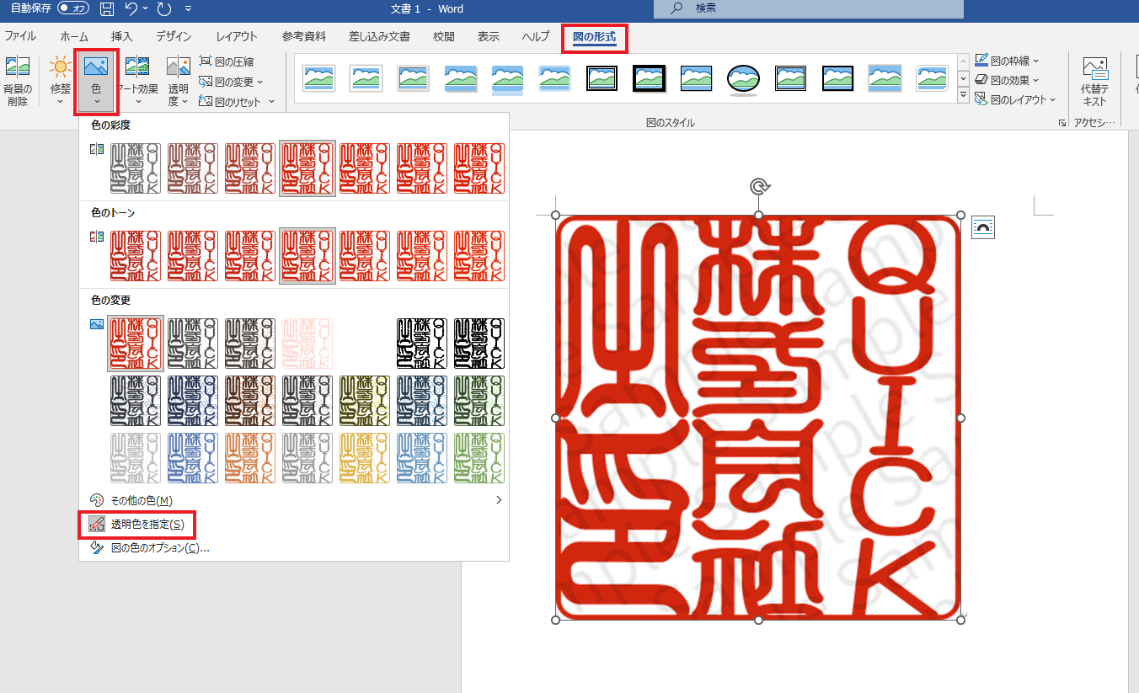
Task: Pick the selected middle saturation thumbnail
Action: pyautogui.click(x=307, y=168)
